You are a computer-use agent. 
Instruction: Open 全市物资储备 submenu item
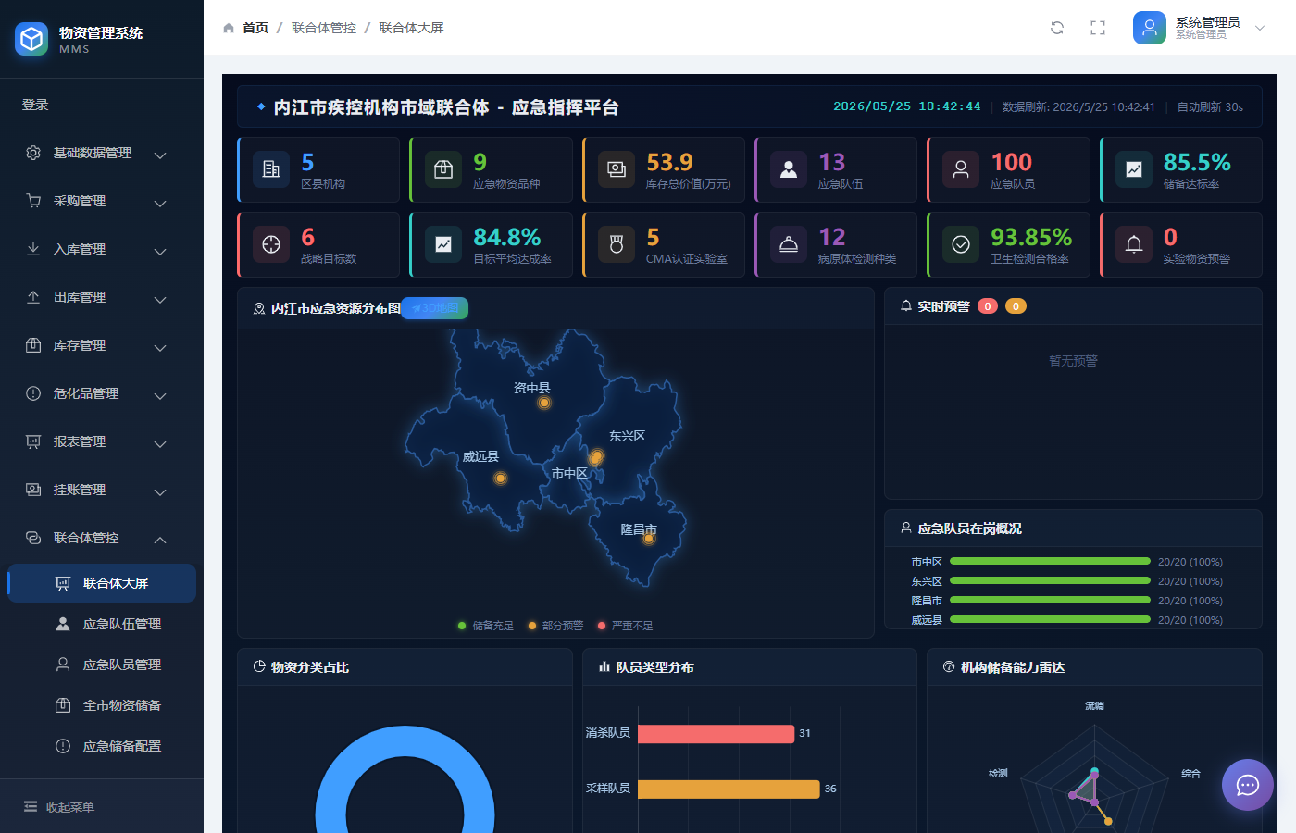click(x=102, y=705)
